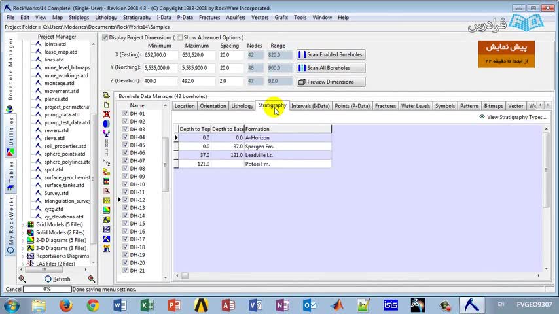Viewport: 559px width, 314px height.
Task: Click the tab strip scroll-left arrow
Action: click(541, 105)
